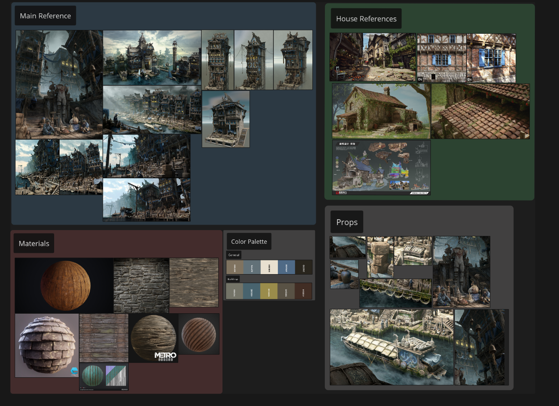Pick the medium blue General swatch
The height and width of the screenshot is (406, 559).
[286, 267]
